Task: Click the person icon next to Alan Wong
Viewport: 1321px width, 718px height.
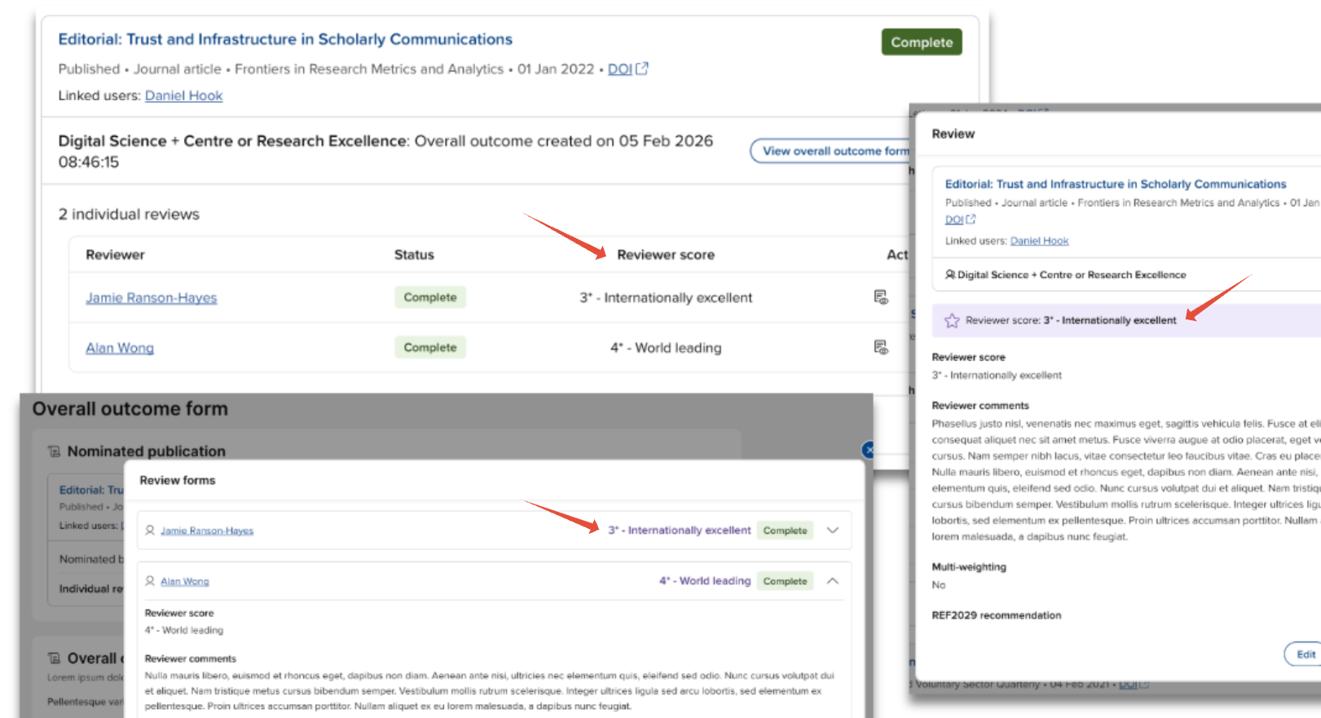Action: [150, 581]
